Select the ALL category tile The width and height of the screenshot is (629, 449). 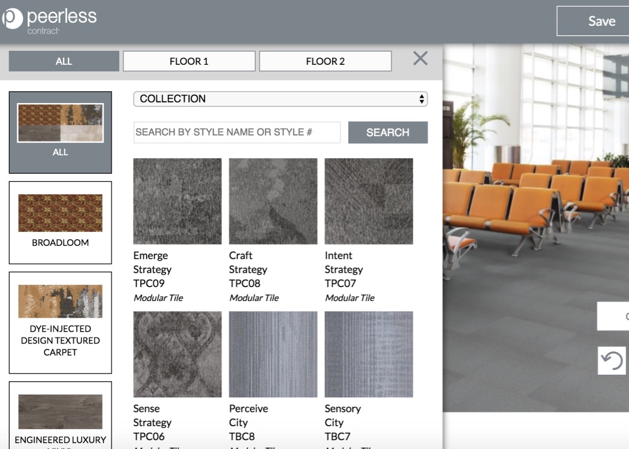61,132
